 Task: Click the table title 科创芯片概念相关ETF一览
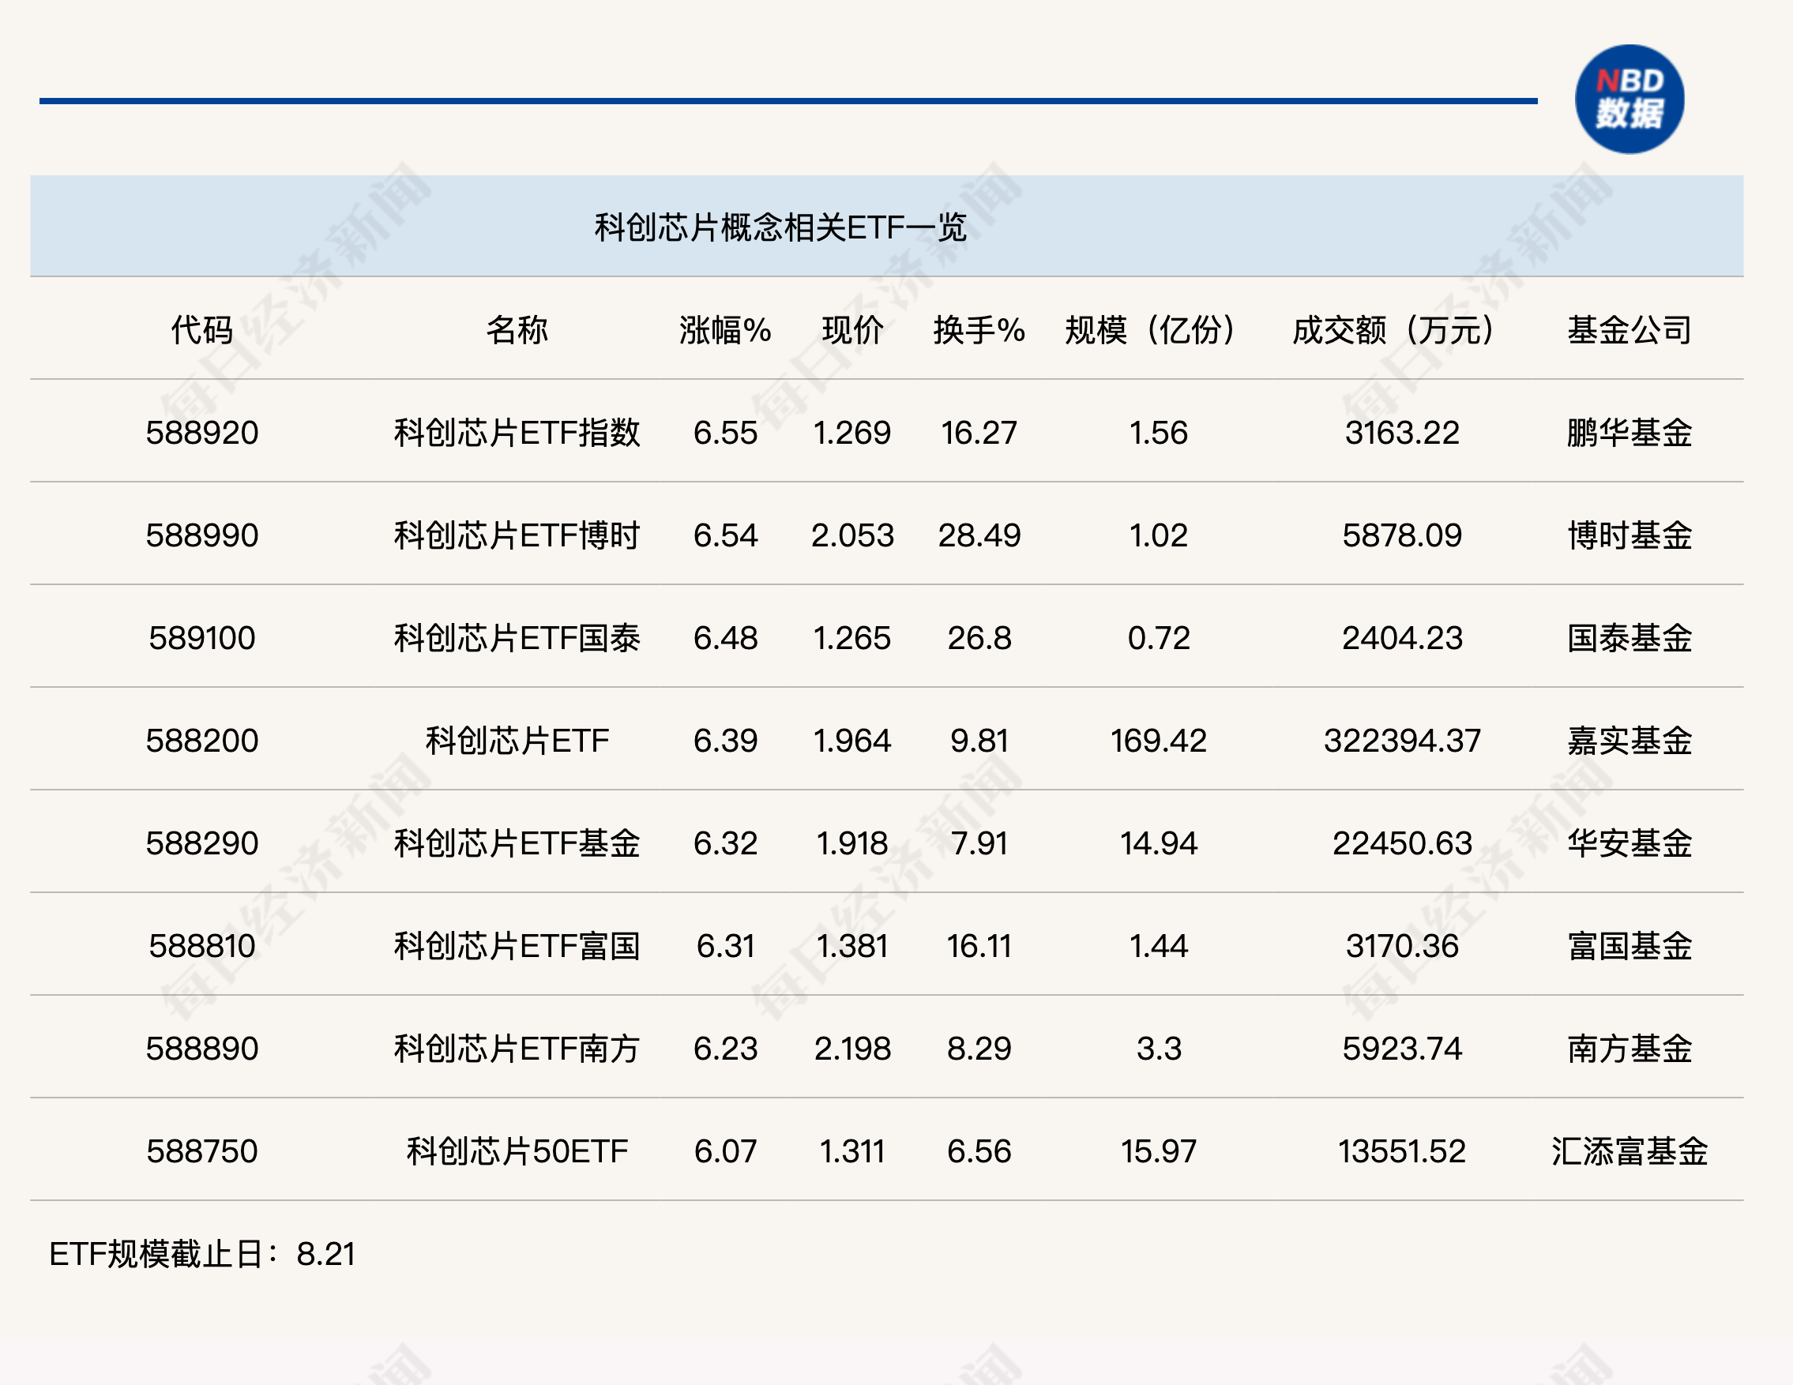(x=780, y=227)
